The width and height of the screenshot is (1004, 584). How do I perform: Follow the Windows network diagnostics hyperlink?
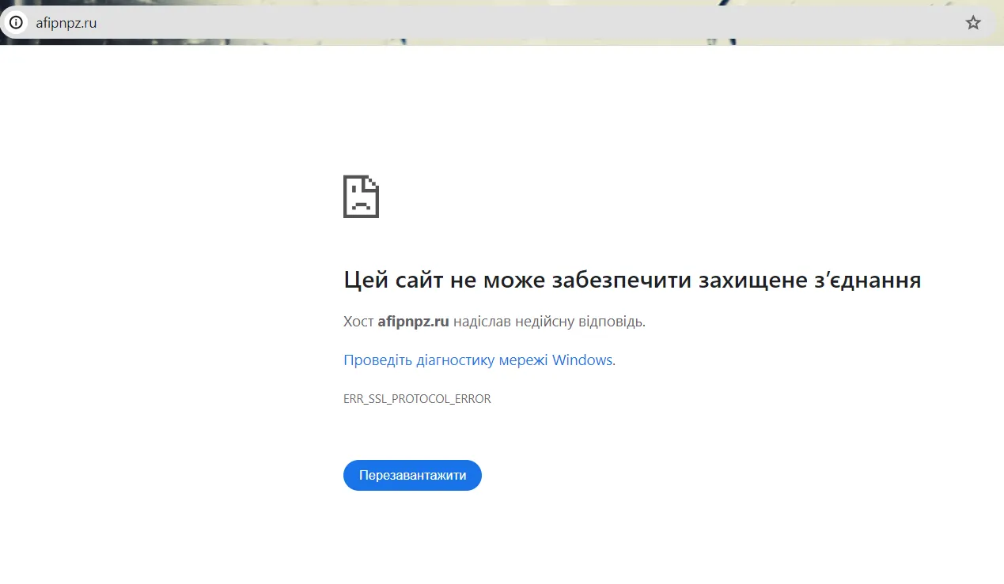click(479, 360)
